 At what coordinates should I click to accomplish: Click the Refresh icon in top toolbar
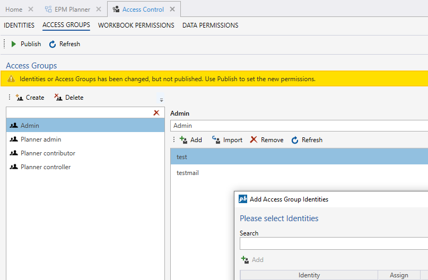coord(53,44)
